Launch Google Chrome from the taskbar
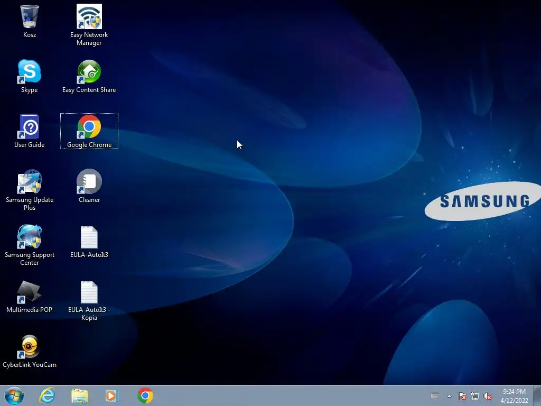 [x=145, y=395]
